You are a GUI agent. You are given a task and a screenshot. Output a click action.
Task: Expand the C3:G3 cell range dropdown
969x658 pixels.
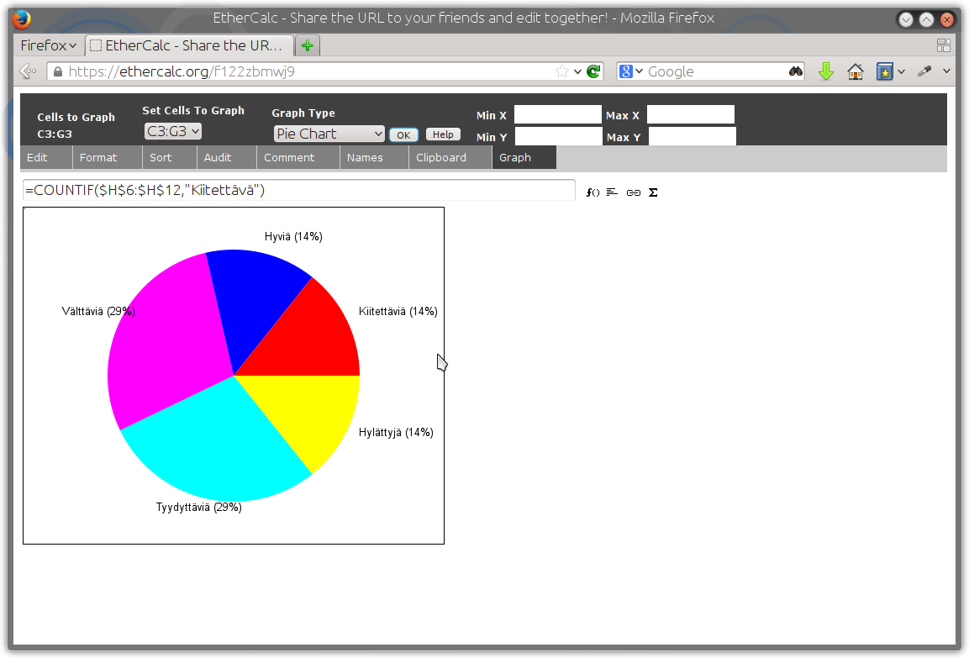pos(173,131)
